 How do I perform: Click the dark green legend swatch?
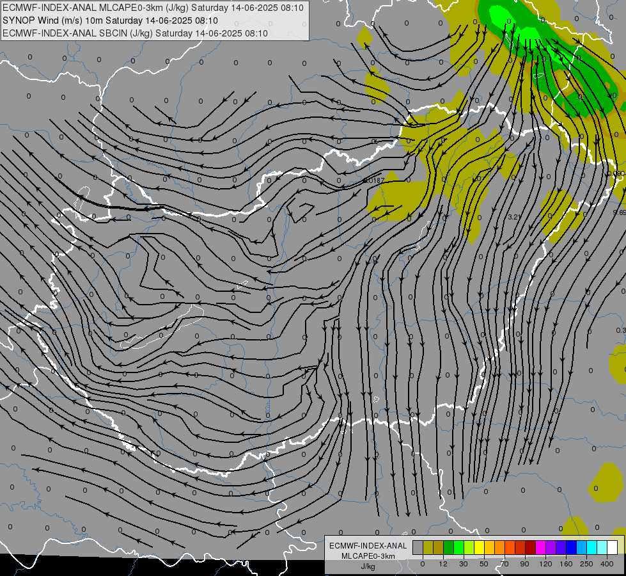pyautogui.click(x=449, y=547)
